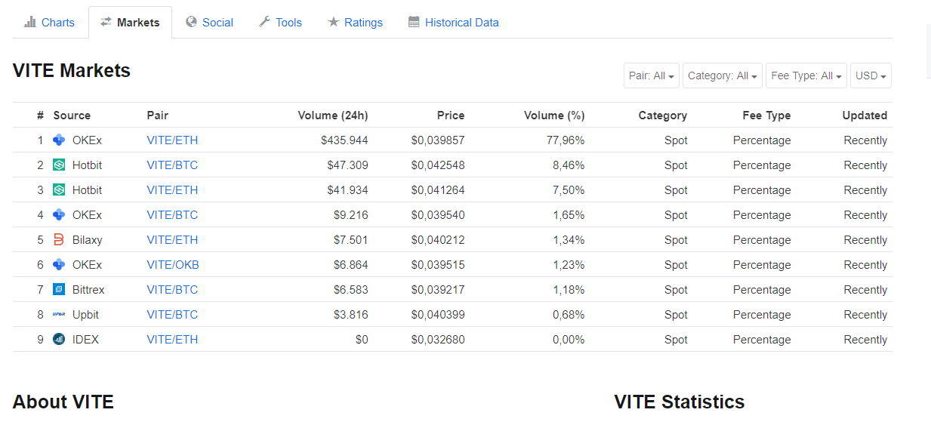
Task: Click the Upbit logo in row 8
Action: point(59,314)
